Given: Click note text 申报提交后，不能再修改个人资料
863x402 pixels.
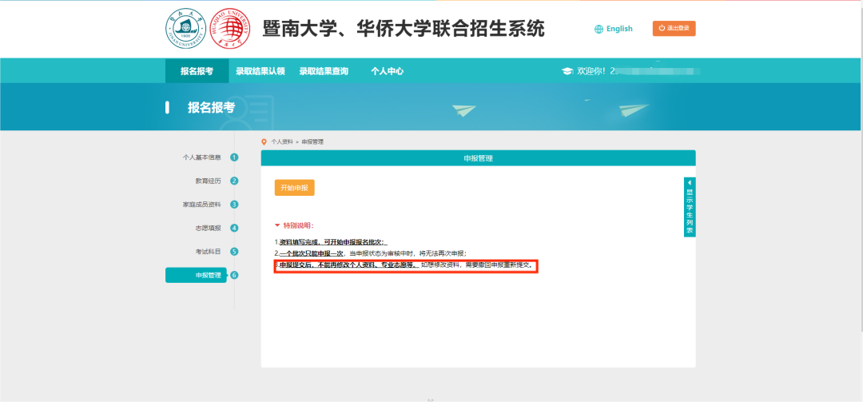Looking at the screenshot, I should 348,265.
